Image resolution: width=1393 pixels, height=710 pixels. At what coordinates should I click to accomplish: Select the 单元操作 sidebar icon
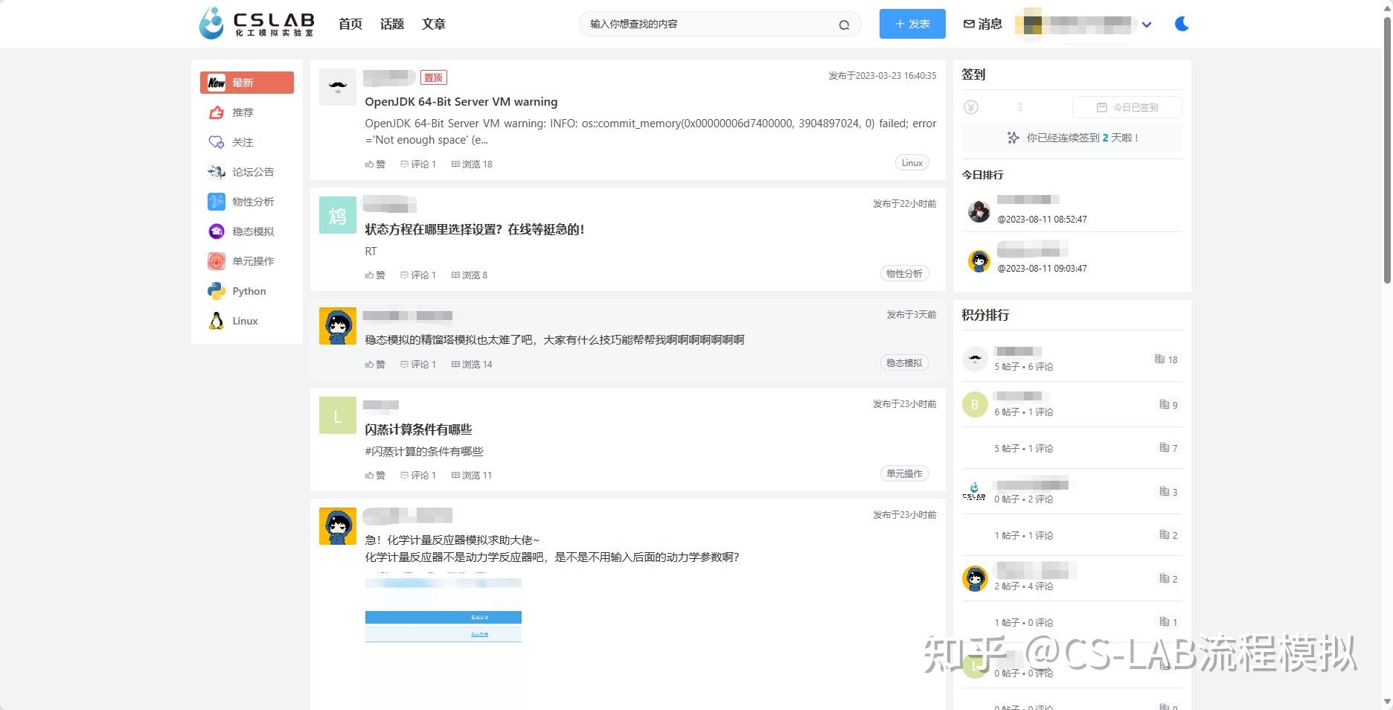[216, 260]
